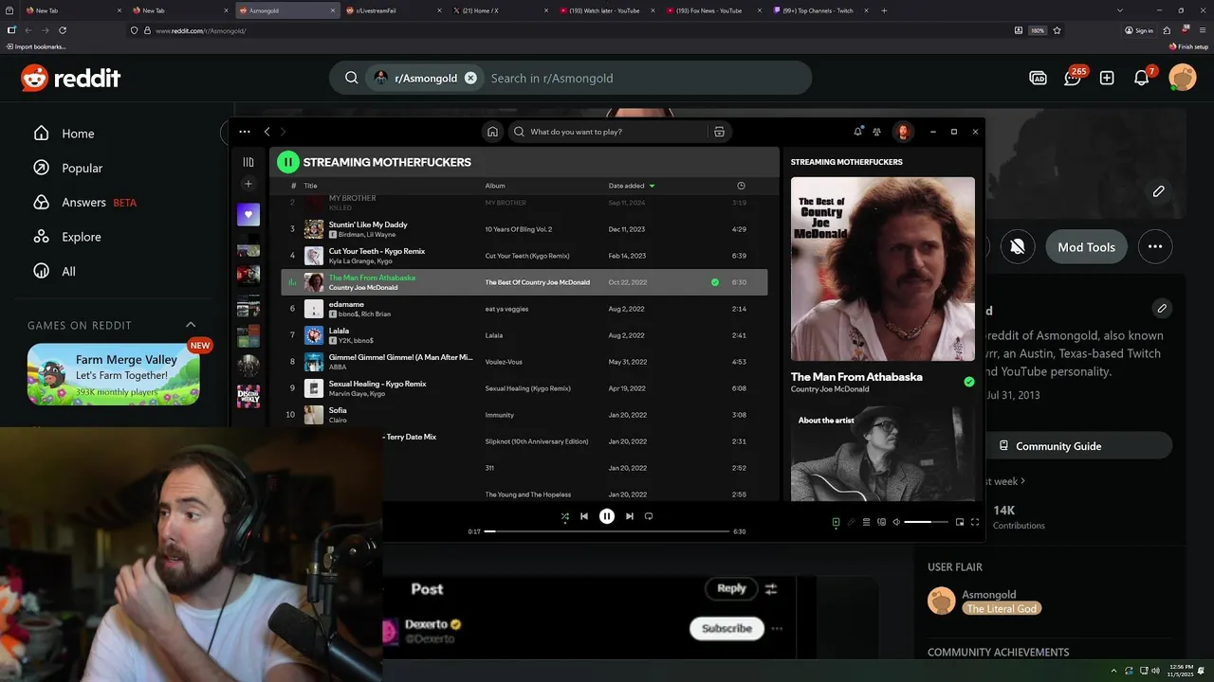Click the Country Joe McDonald album art
The height and width of the screenshot is (682, 1214).
pos(882,269)
